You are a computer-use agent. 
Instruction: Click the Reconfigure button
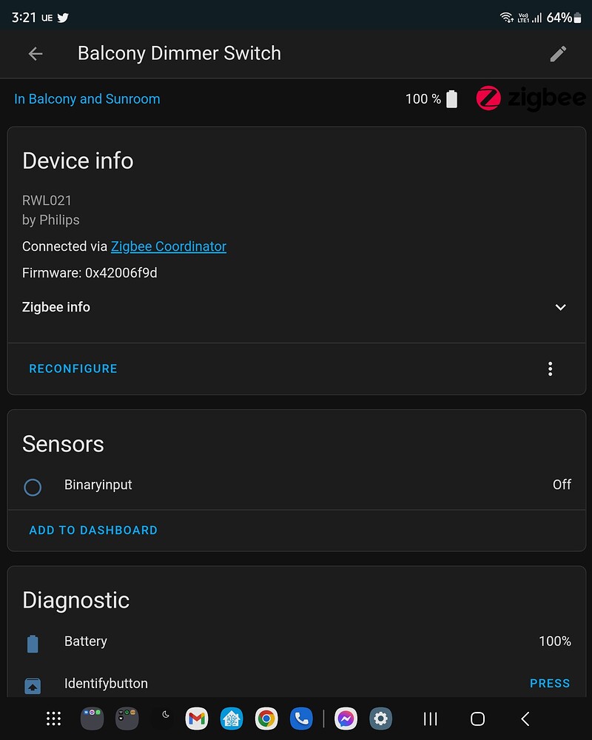pyautogui.click(x=73, y=369)
